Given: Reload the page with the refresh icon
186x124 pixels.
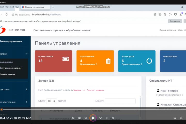Looking at the screenshot, I should coord(7,14).
